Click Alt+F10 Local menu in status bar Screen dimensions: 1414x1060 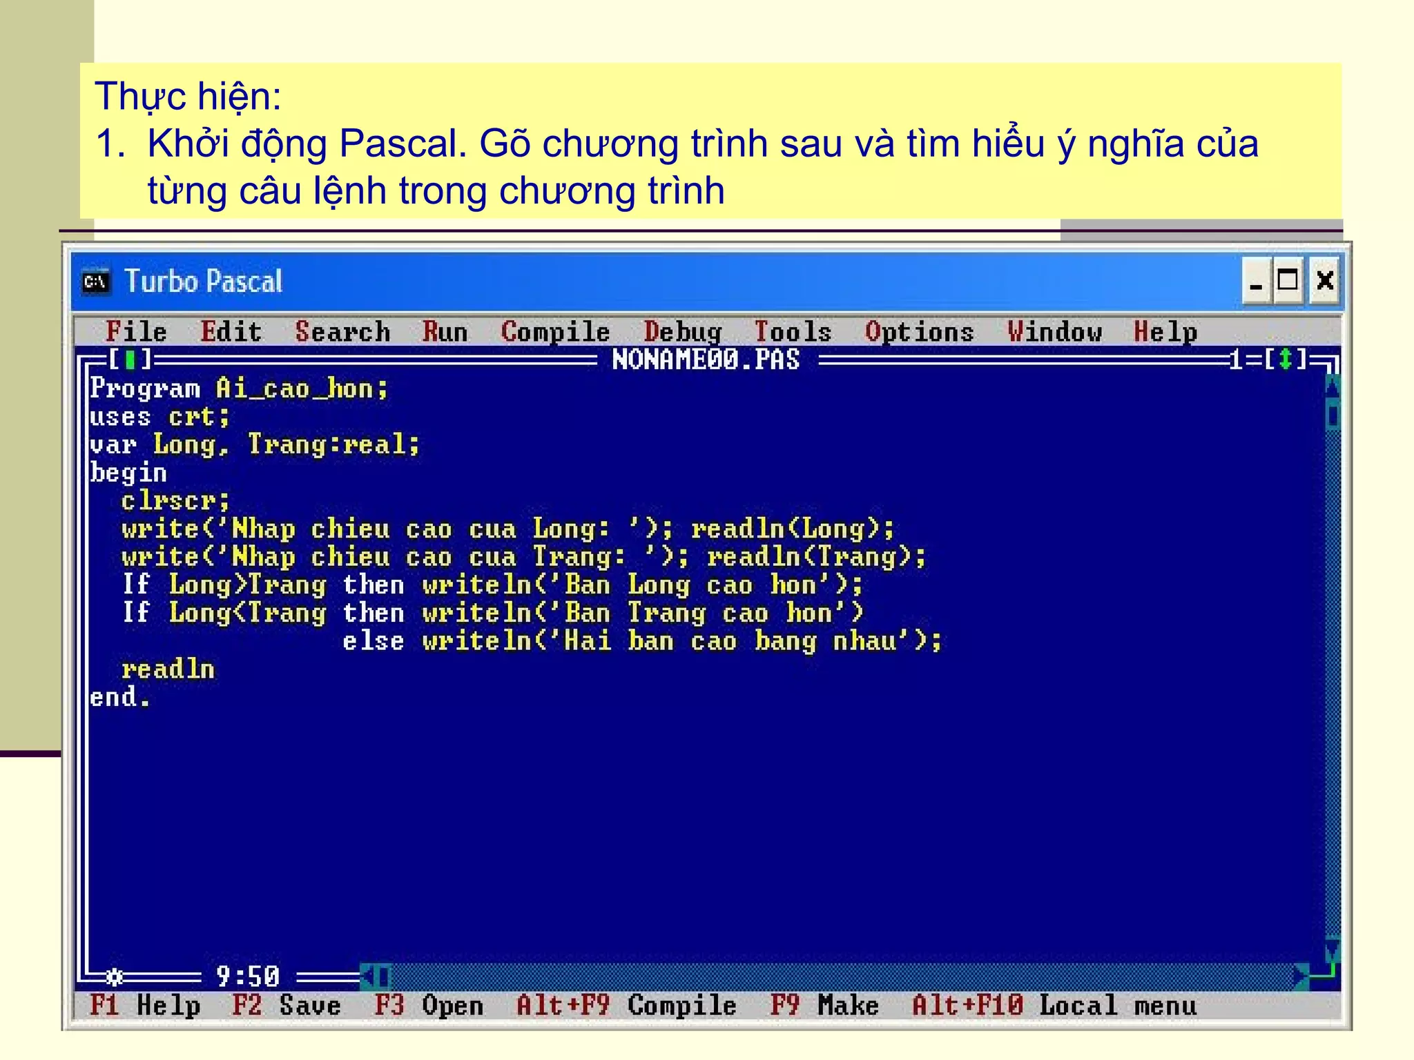[1054, 1005]
